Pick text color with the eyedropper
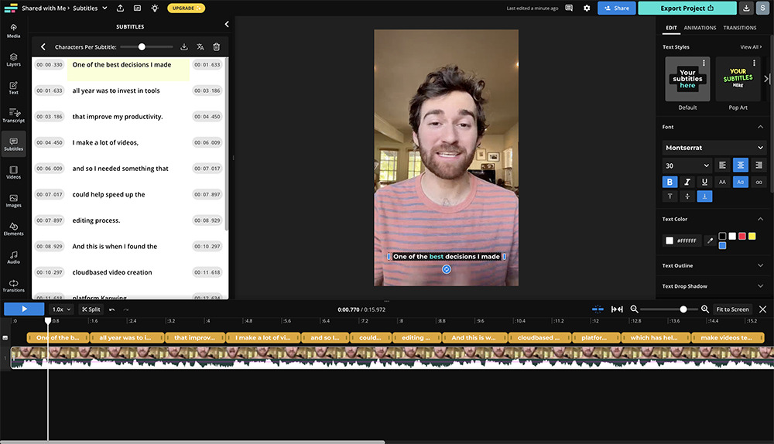The image size is (774, 444). point(710,241)
